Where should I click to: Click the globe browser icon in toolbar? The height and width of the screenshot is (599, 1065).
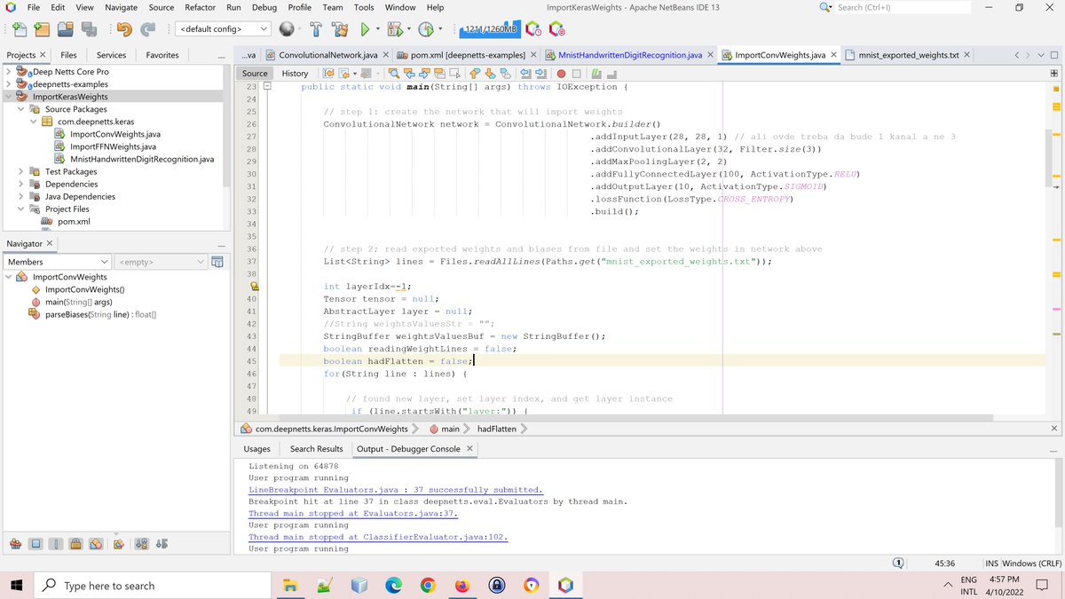[286, 29]
